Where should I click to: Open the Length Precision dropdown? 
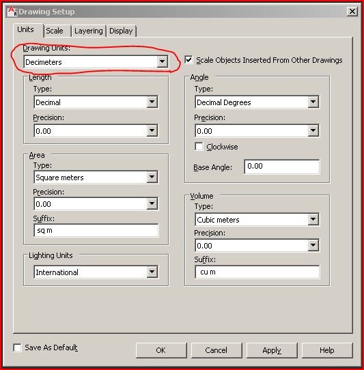(x=96, y=130)
